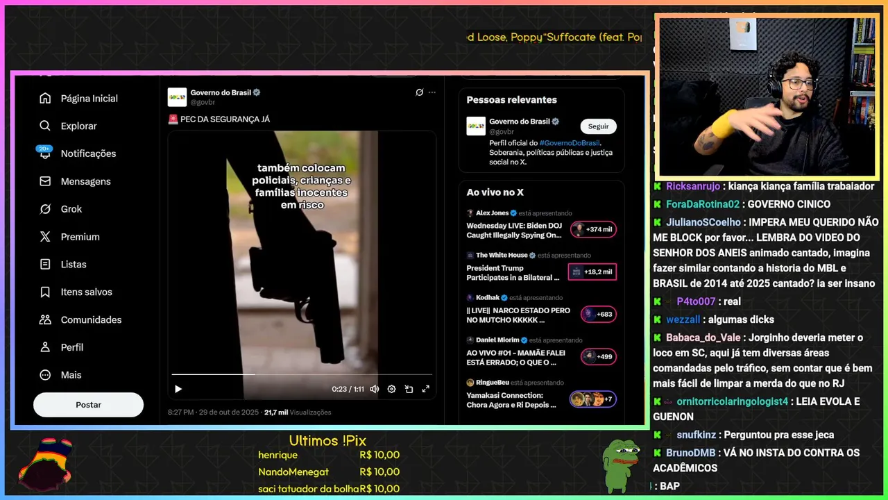Viewport: 888px width, 500px height.
Task: Click the 21,7 mil Visualizações count
Action: click(x=298, y=412)
